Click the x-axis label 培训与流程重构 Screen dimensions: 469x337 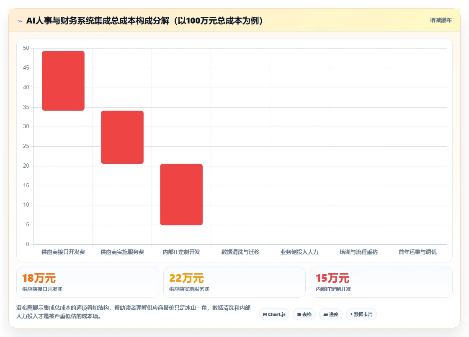(358, 252)
